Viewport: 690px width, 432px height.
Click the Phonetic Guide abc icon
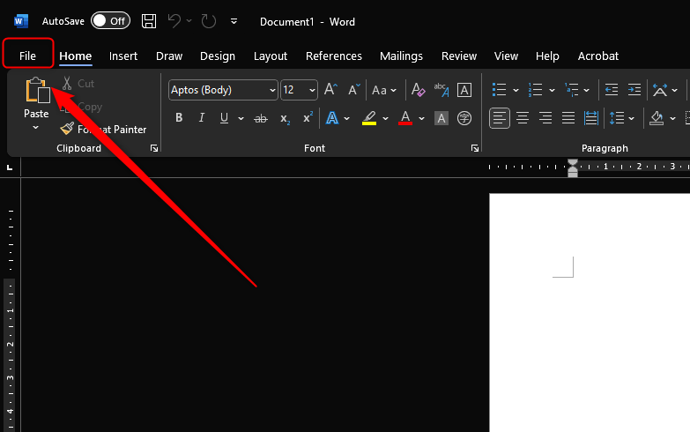pos(441,90)
